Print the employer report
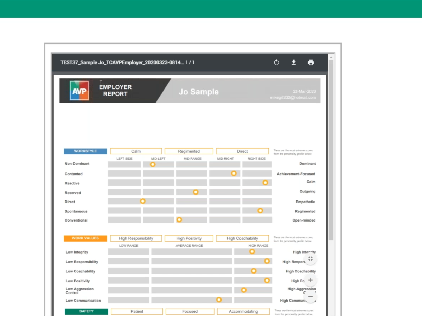The height and width of the screenshot is (316, 422). click(x=311, y=62)
